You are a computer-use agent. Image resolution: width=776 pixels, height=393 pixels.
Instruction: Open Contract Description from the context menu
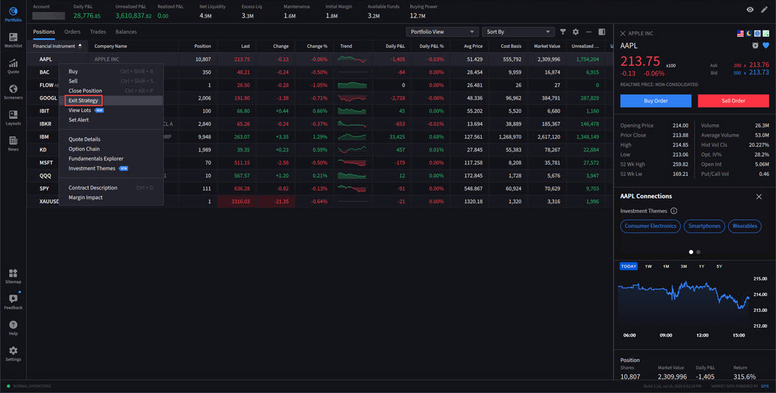pyautogui.click(x=111, y=188)
